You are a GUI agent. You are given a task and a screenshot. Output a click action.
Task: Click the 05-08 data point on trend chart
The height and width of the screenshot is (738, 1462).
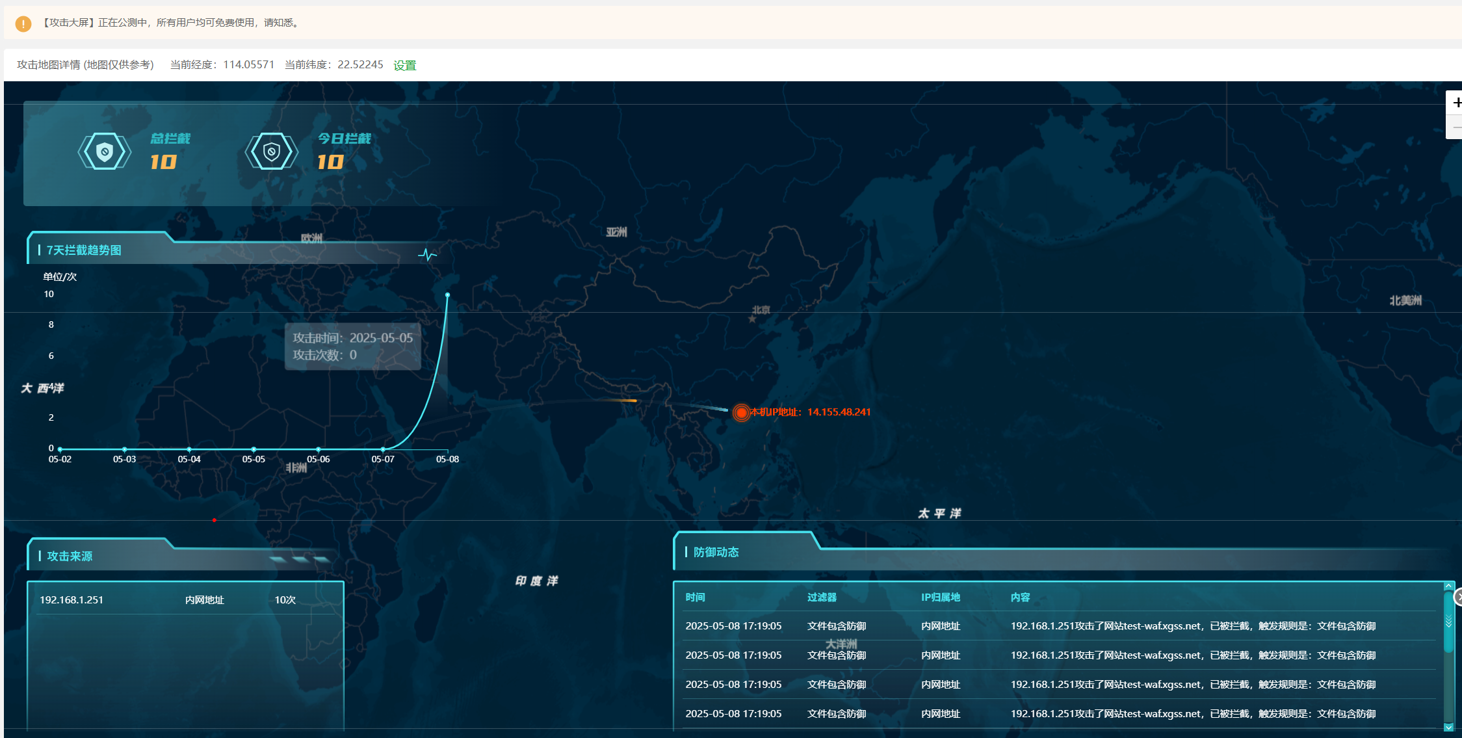[447, 295]
